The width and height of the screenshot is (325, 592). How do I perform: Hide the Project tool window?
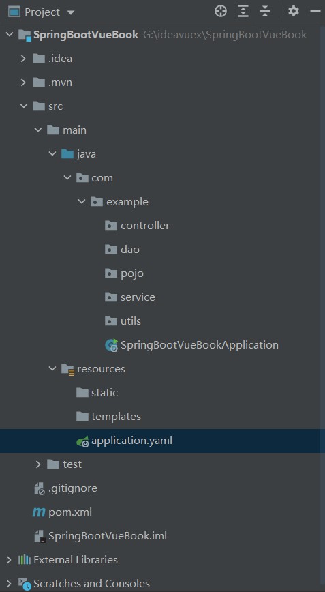[315, 12]
